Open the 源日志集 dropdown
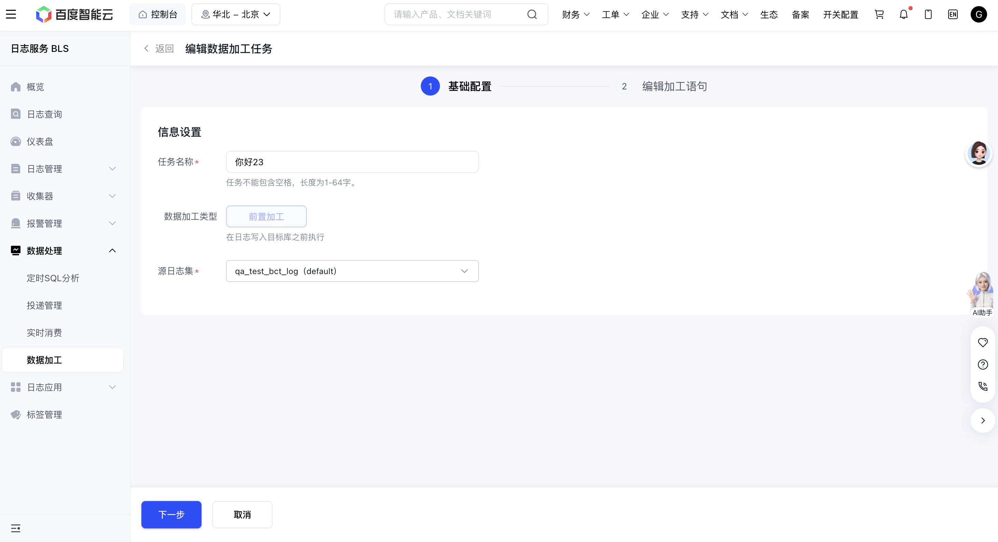 pos(352,271)
